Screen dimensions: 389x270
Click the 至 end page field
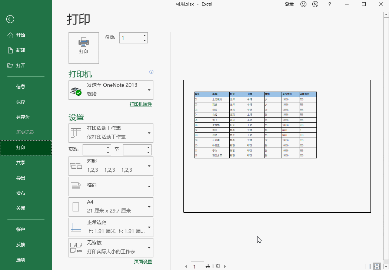134,149
